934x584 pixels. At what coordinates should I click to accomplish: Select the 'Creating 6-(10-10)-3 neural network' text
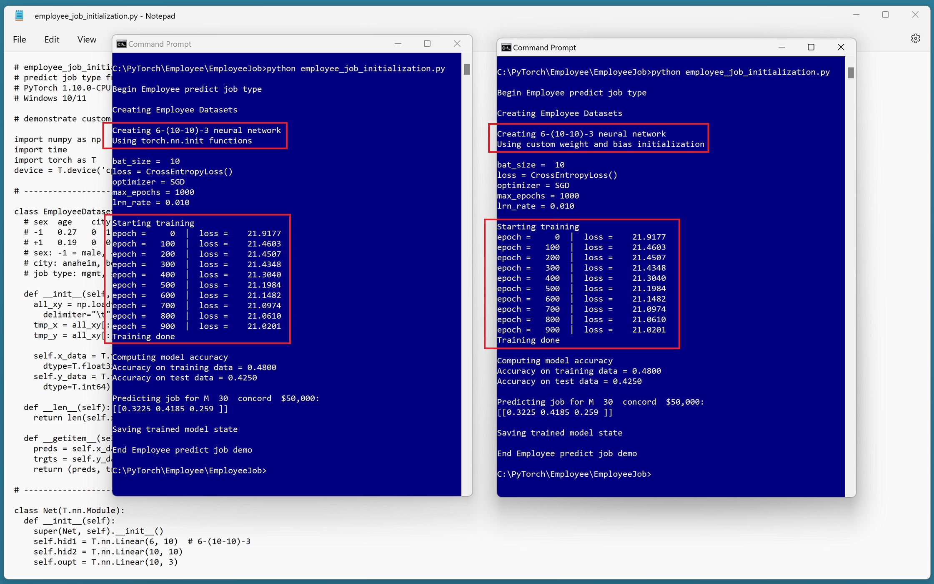coord(196,130)
